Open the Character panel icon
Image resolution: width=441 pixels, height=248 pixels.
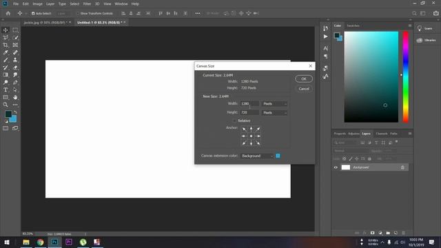(325, 48)
